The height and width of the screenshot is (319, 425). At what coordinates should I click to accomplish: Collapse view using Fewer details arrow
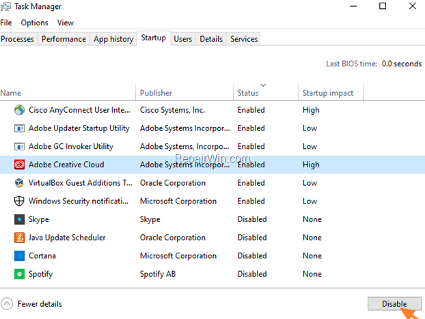click(x=7, y=304)
